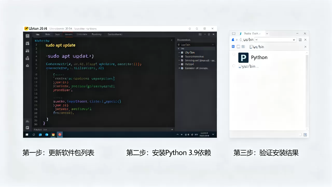Screen dimensions: 332x187
Task: Close the 'Us/bin' path row with X
Action: coord(305,47)
